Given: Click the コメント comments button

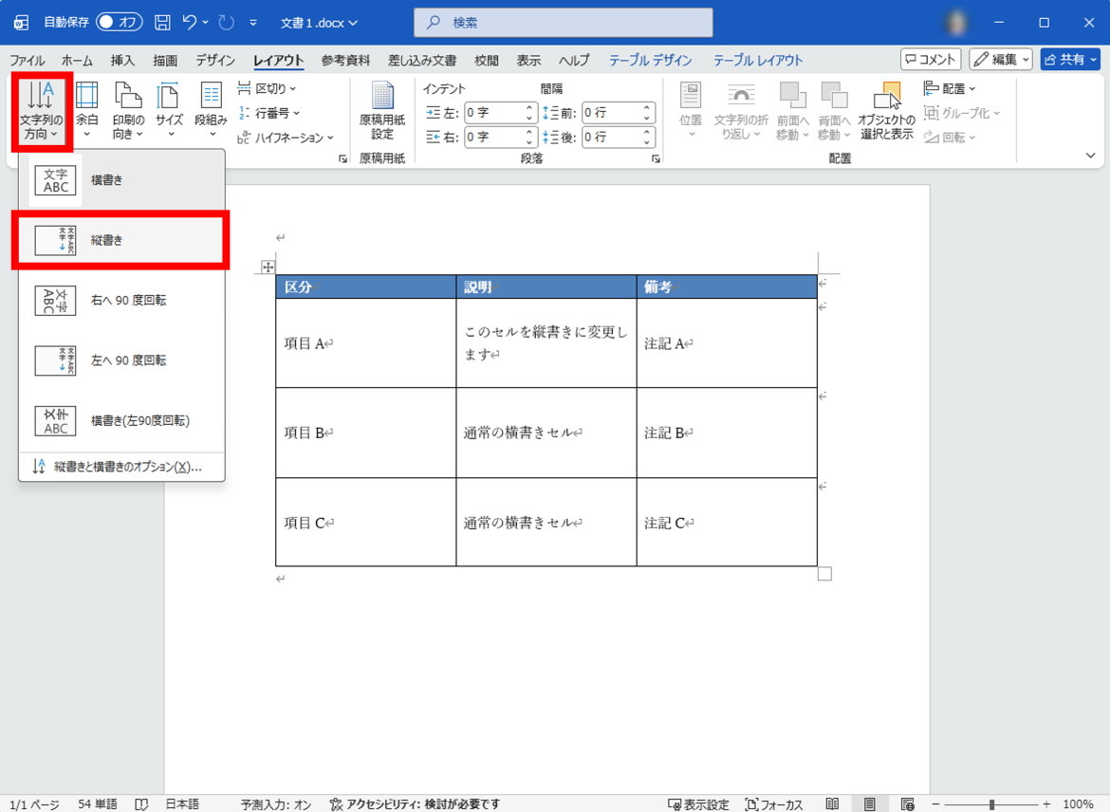Looking at the screenshot, I should click(931, 60).
